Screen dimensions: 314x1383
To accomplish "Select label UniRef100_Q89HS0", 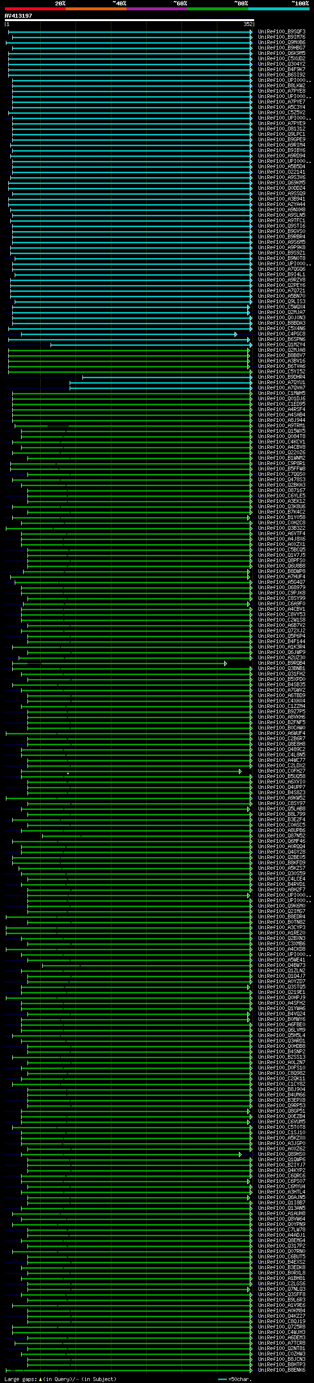I will [x=282, y=1154].
